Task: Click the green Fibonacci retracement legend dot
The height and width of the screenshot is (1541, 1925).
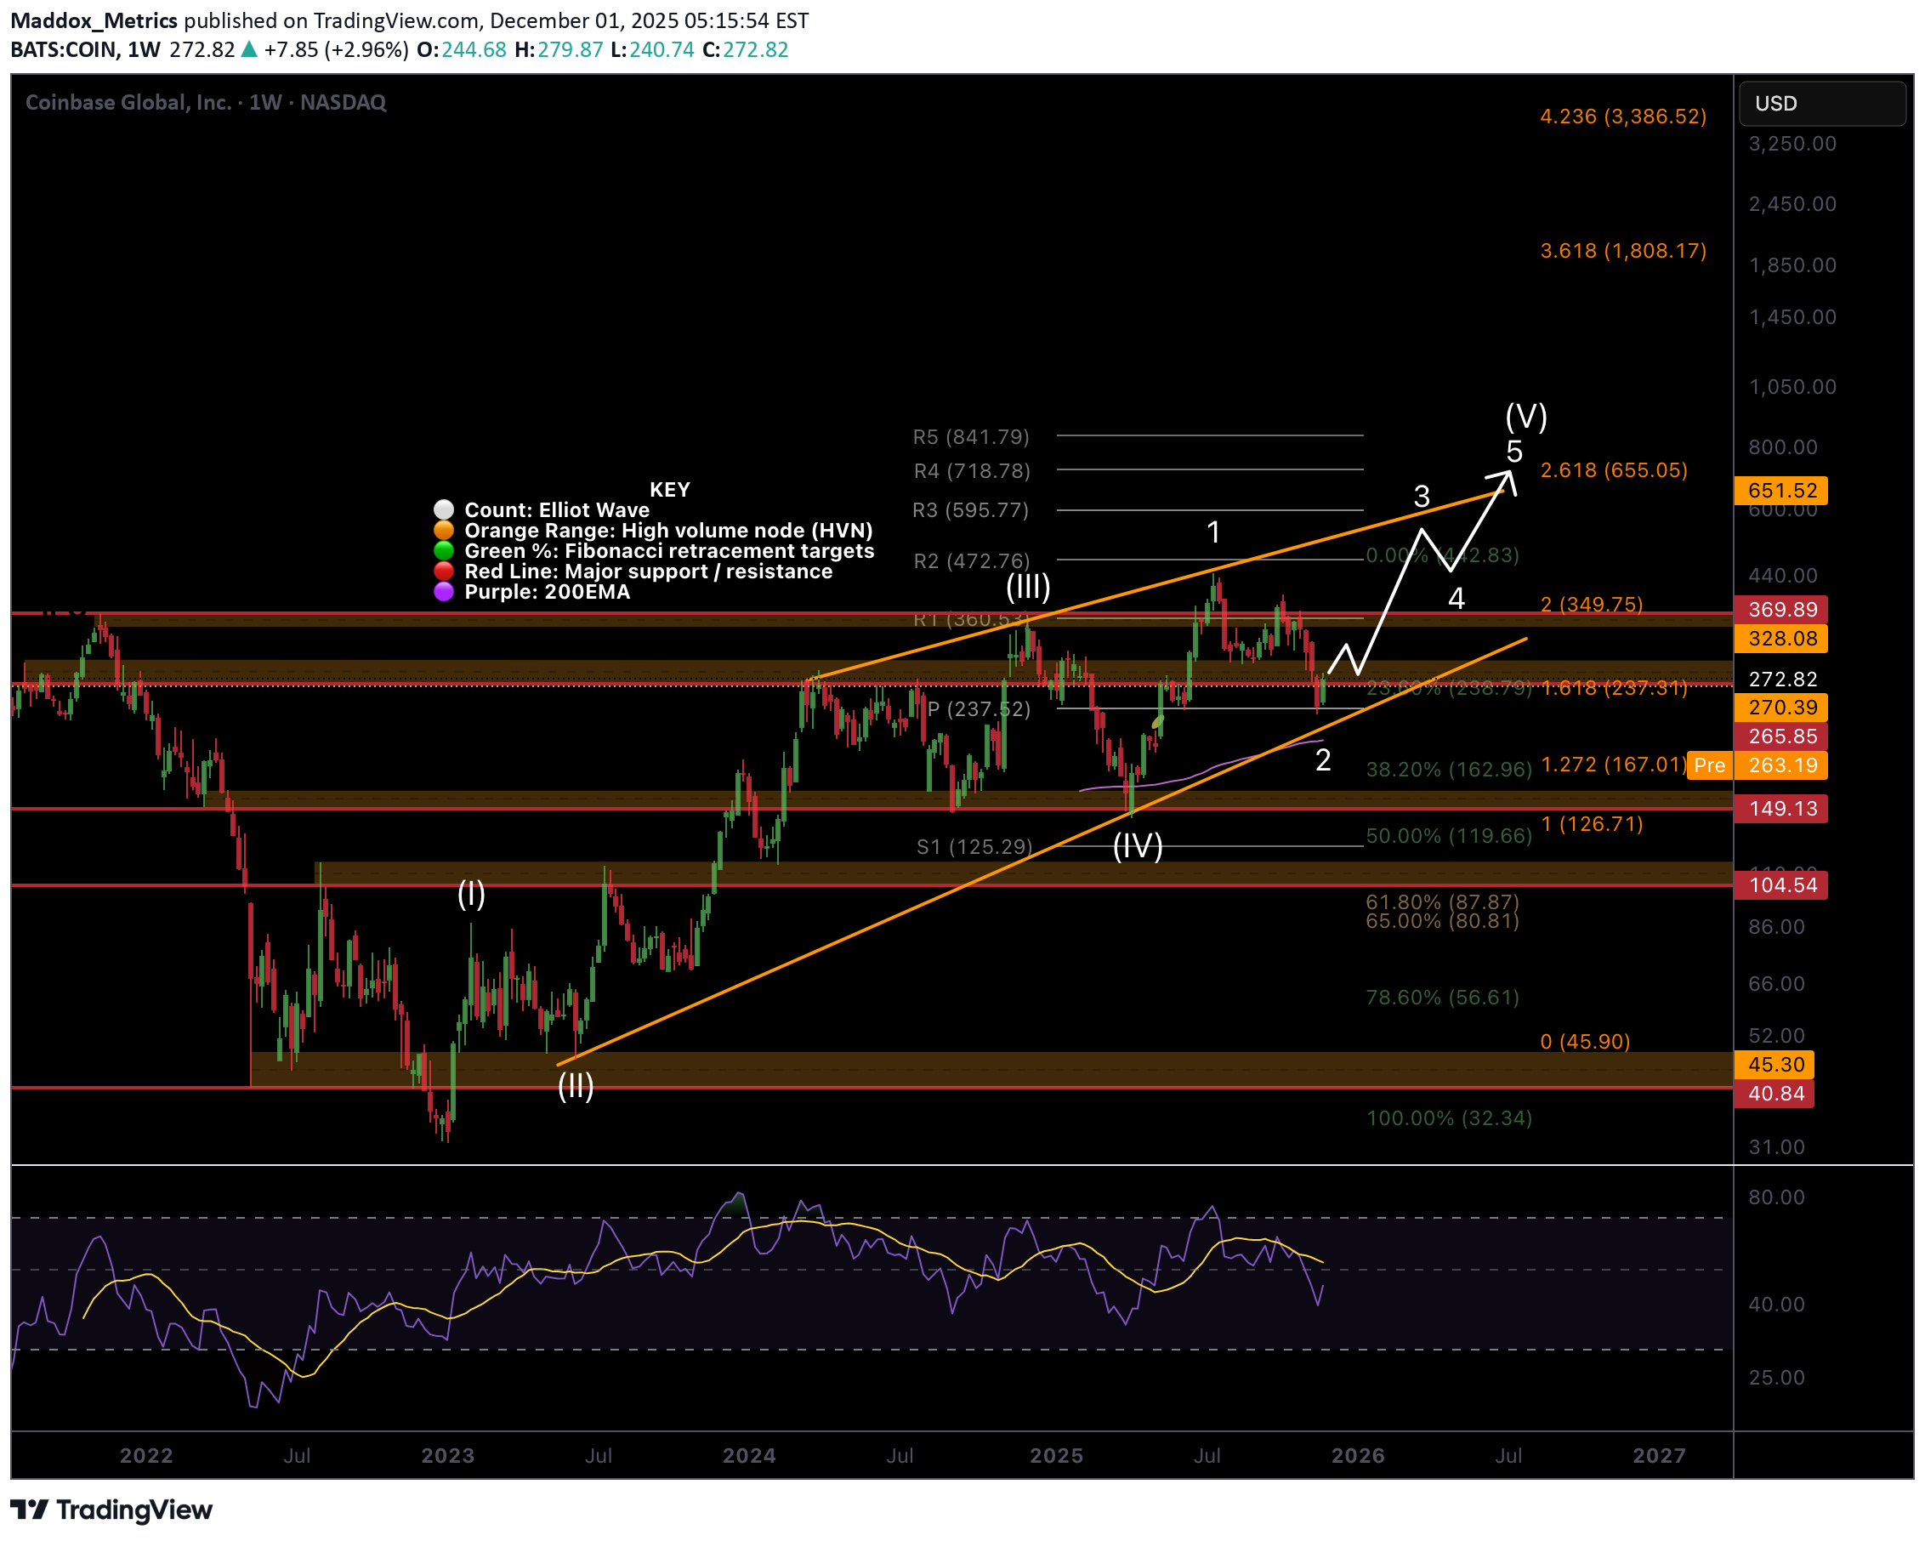Action: (x=444, y=551)
